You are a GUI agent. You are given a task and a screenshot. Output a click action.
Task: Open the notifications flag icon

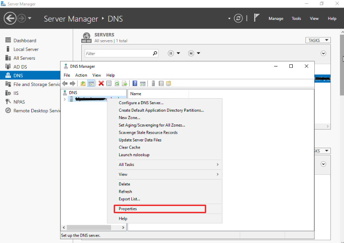click(x=256, y=18)
